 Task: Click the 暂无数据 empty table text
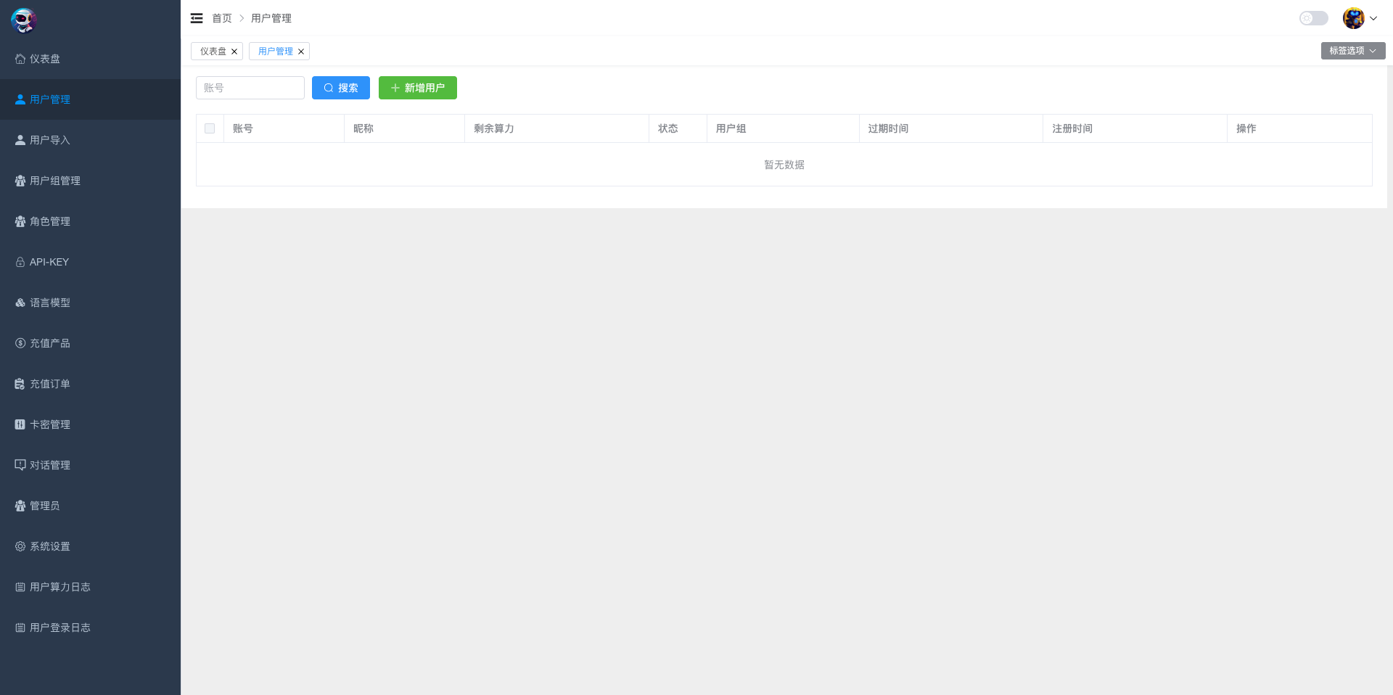tap(784, 165)
